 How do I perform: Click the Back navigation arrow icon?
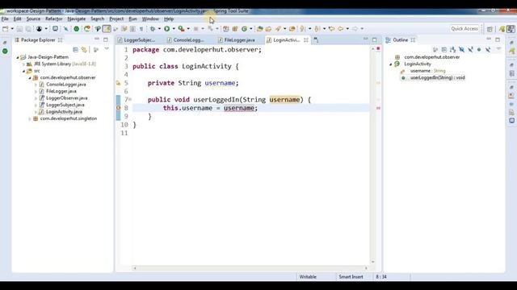341,29
